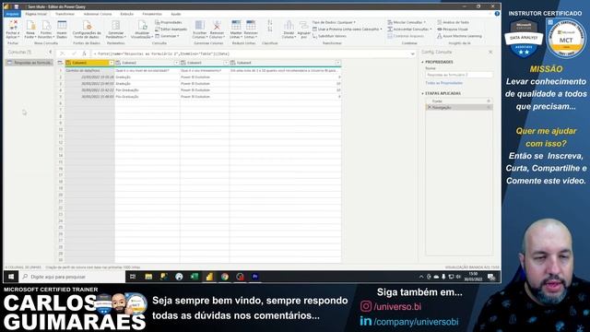Collapse the Consultas pane
The image size is (590, 332).
(x=51, y=52)
